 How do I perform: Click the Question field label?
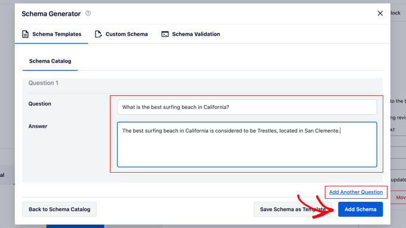(x=39, y=104)
